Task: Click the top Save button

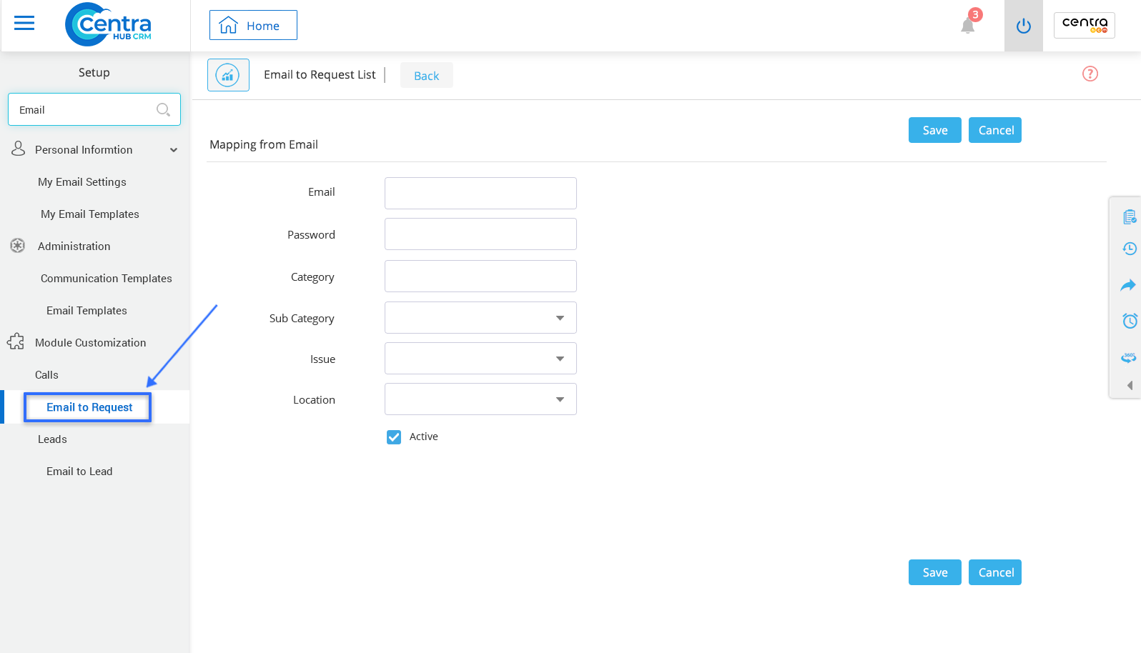Action: click(x=935, y=130)
